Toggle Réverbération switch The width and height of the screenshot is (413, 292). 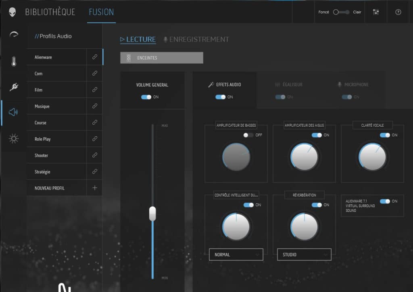tap(317, 205)
